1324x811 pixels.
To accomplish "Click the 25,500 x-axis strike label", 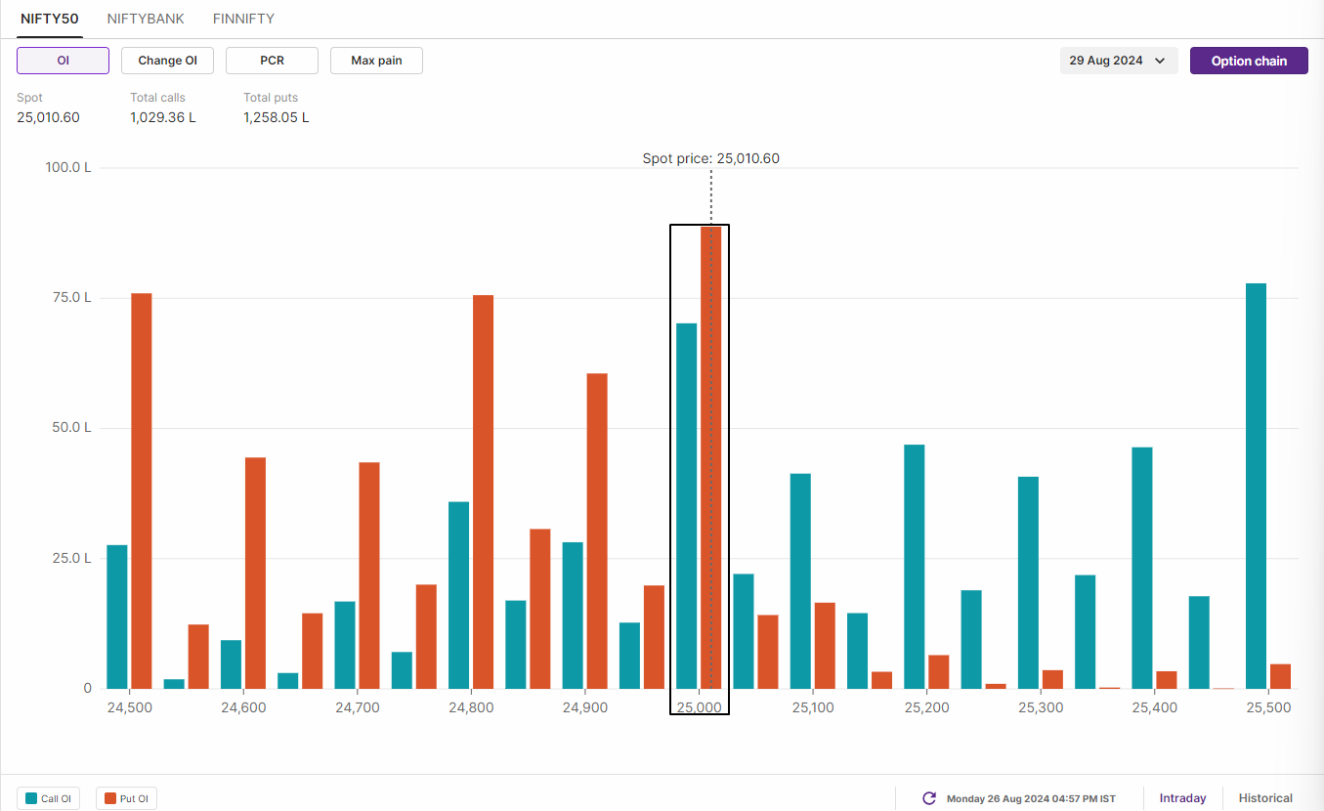I will coord(1268,706).
